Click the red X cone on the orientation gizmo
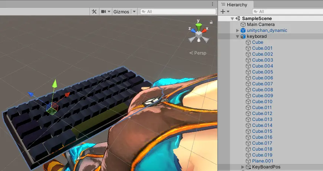The height and width of the screenshot is (171, 323). (x=204, y=30)
